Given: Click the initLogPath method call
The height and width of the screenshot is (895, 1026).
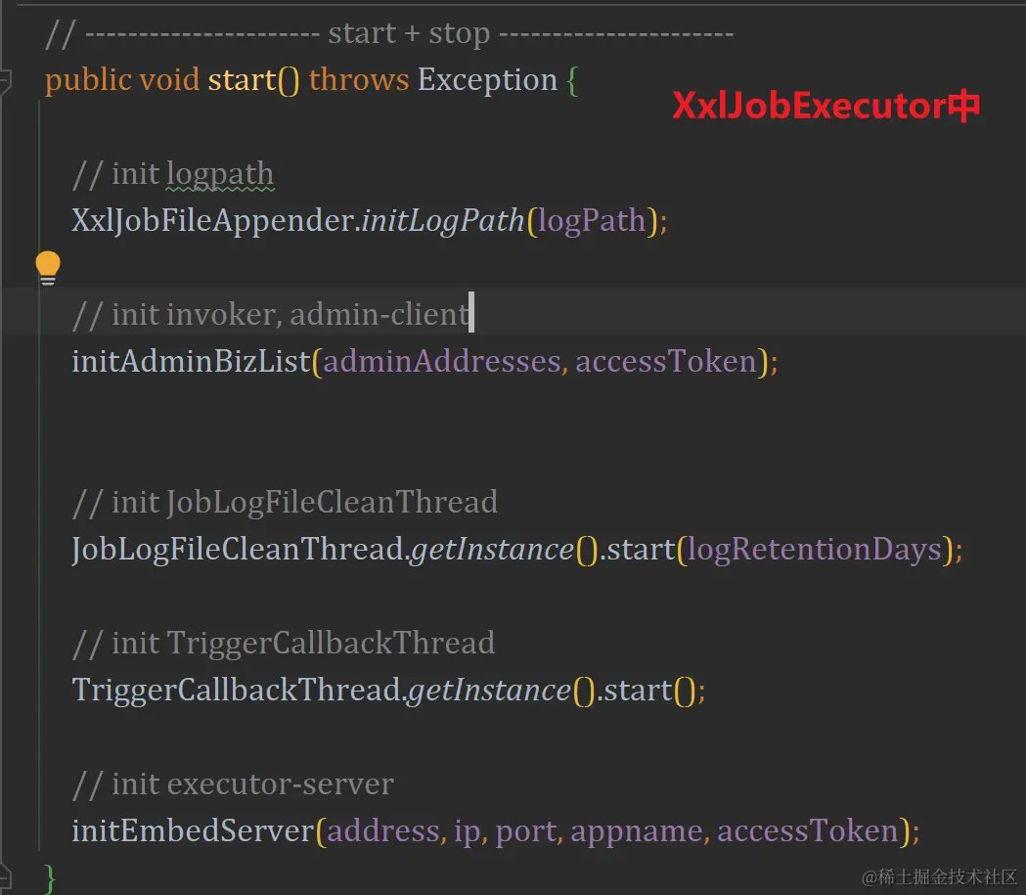Looking at the screenshot, I should point(443,220).
